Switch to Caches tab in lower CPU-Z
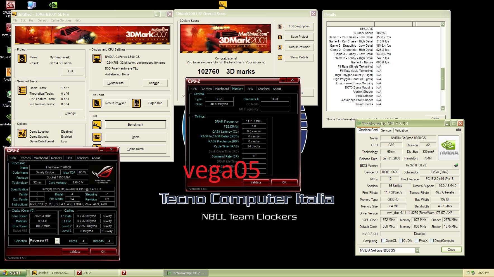The height and width of the screenshot is (277, 494). tap(26, 158)
